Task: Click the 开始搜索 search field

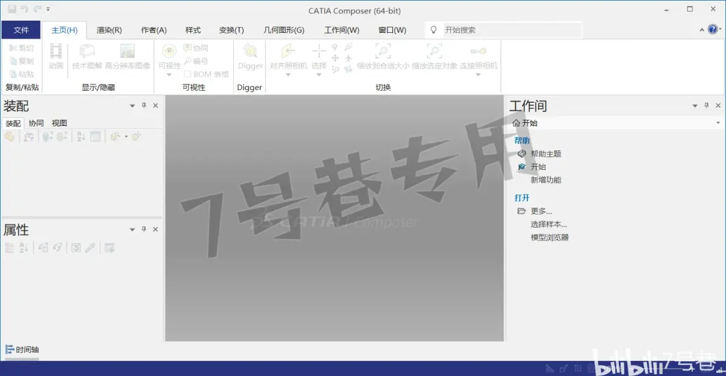Action: pos(512,30)
